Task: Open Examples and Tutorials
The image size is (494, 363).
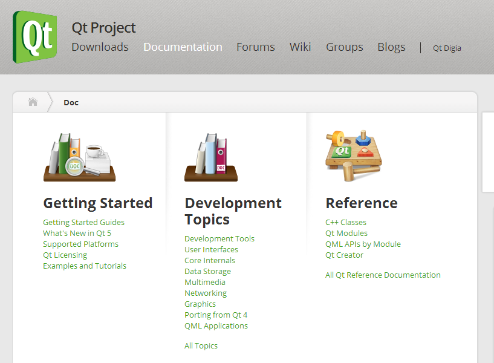Action: (x=85, y=266)
